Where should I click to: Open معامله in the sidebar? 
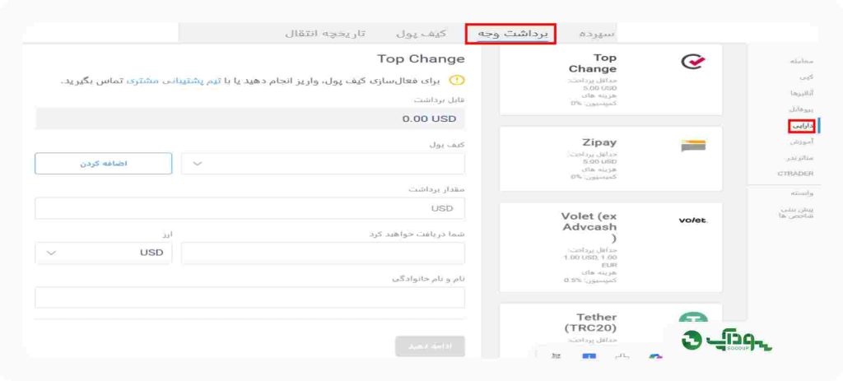point(801,61)
